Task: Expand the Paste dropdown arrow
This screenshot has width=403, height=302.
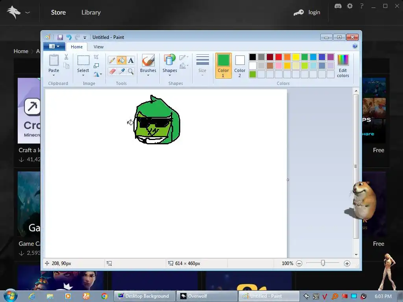Action: pos(54,75)
